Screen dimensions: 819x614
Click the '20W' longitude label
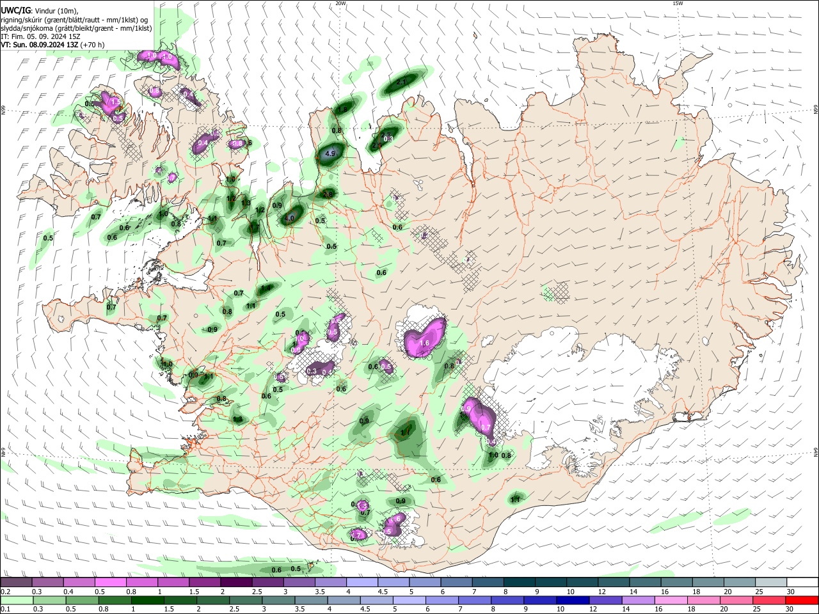pos(340,3)
